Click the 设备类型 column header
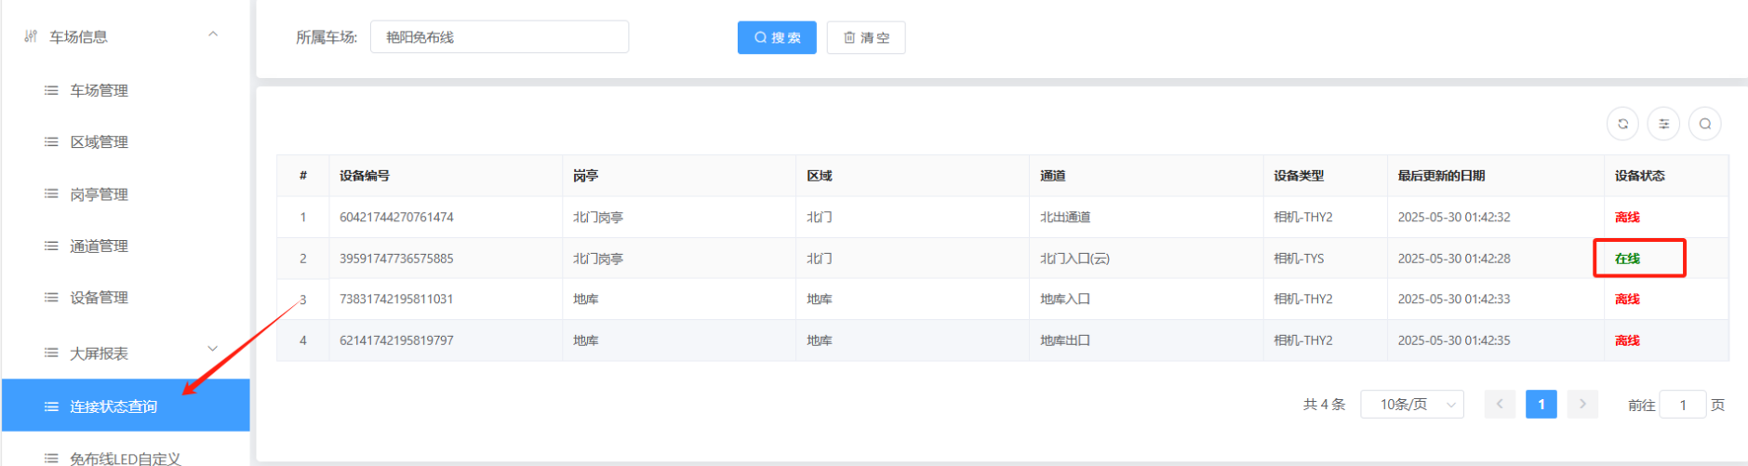This screenshot has height=466, width=1748. click(1299, 176)
